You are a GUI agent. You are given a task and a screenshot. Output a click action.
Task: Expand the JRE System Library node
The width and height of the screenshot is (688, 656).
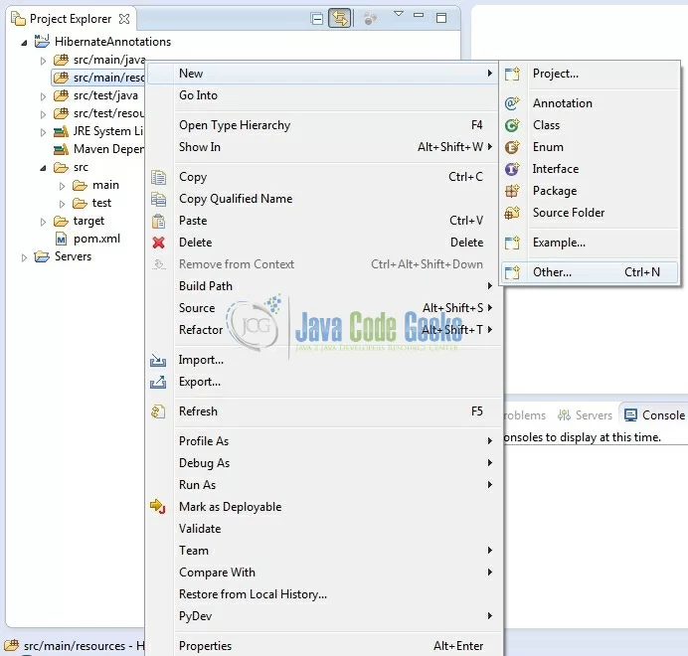pyautogui.click(x=43, y=132)
